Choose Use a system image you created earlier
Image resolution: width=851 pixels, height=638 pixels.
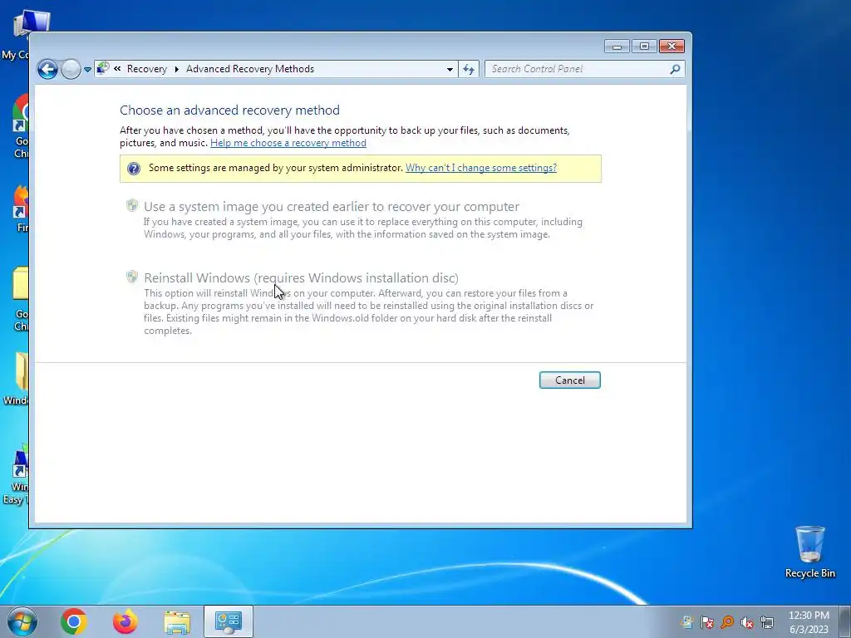(x=331, y=207)
